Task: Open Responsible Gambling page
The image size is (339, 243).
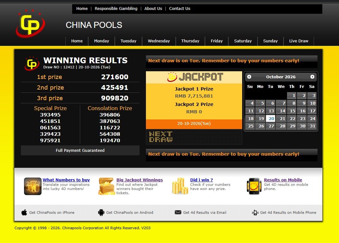Action: 116,9
